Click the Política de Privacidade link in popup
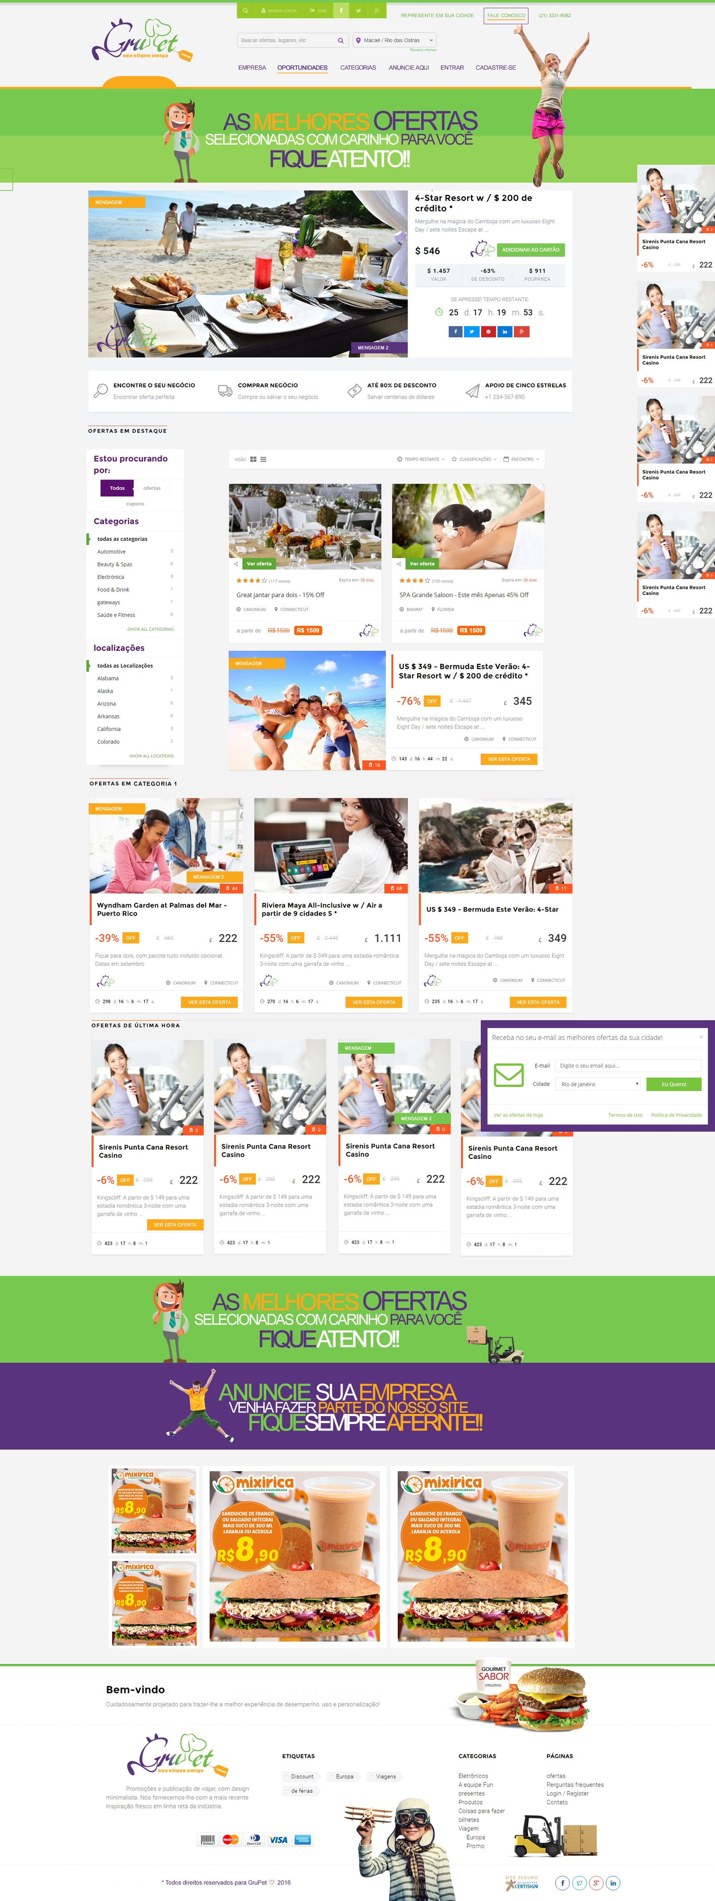The width and height of the screenshot is (715, 1901). click(x=676, y=1115)
